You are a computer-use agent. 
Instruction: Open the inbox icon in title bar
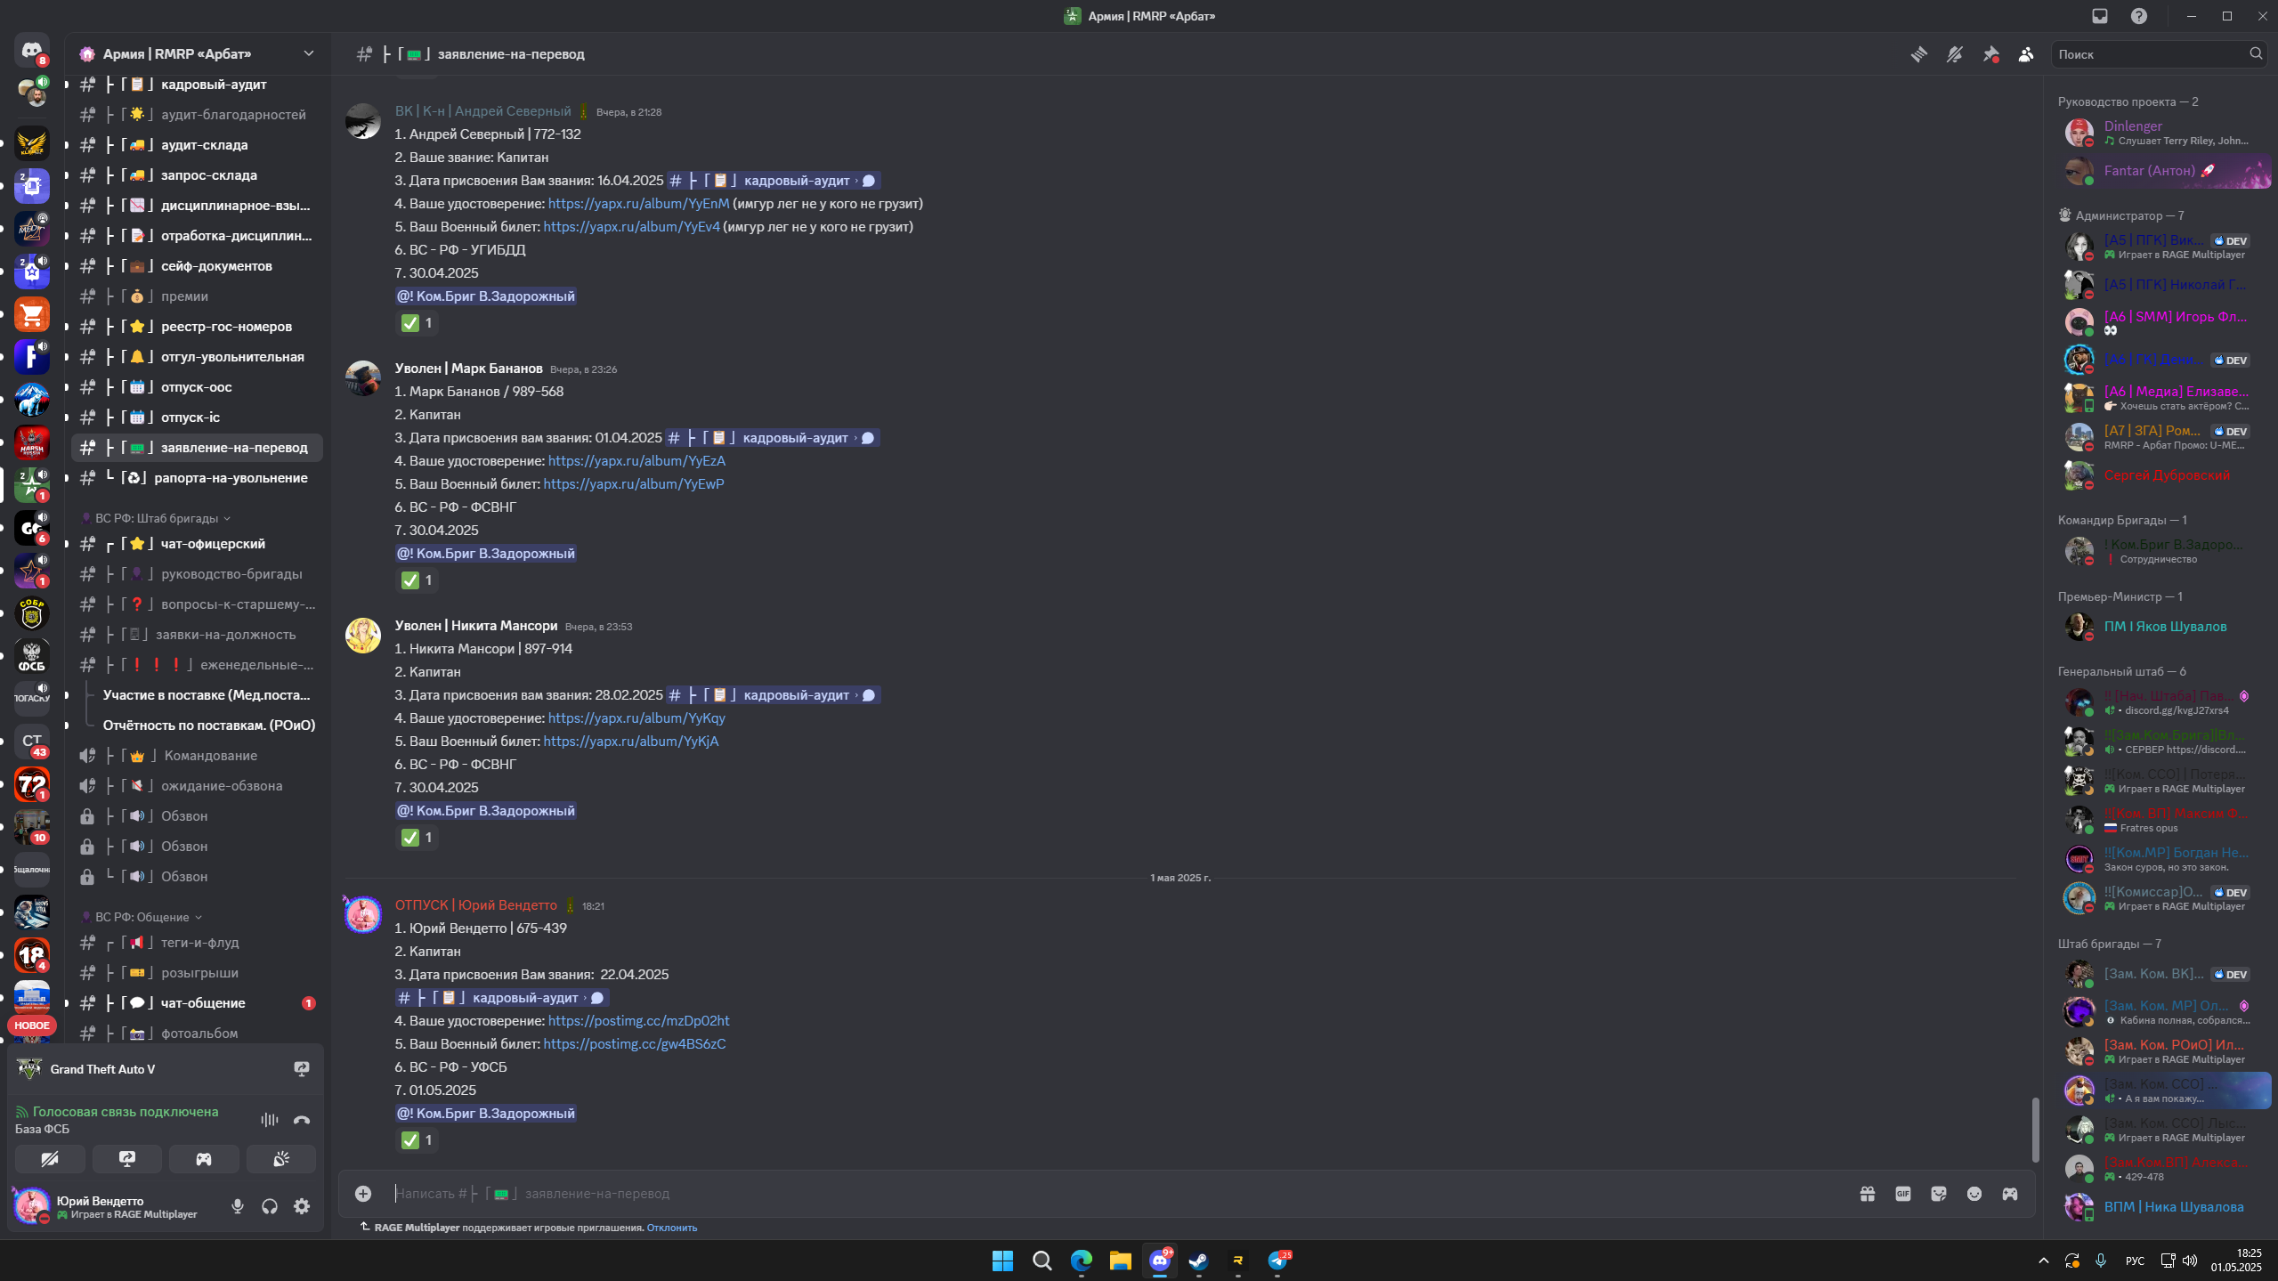tap(2100, 16)
